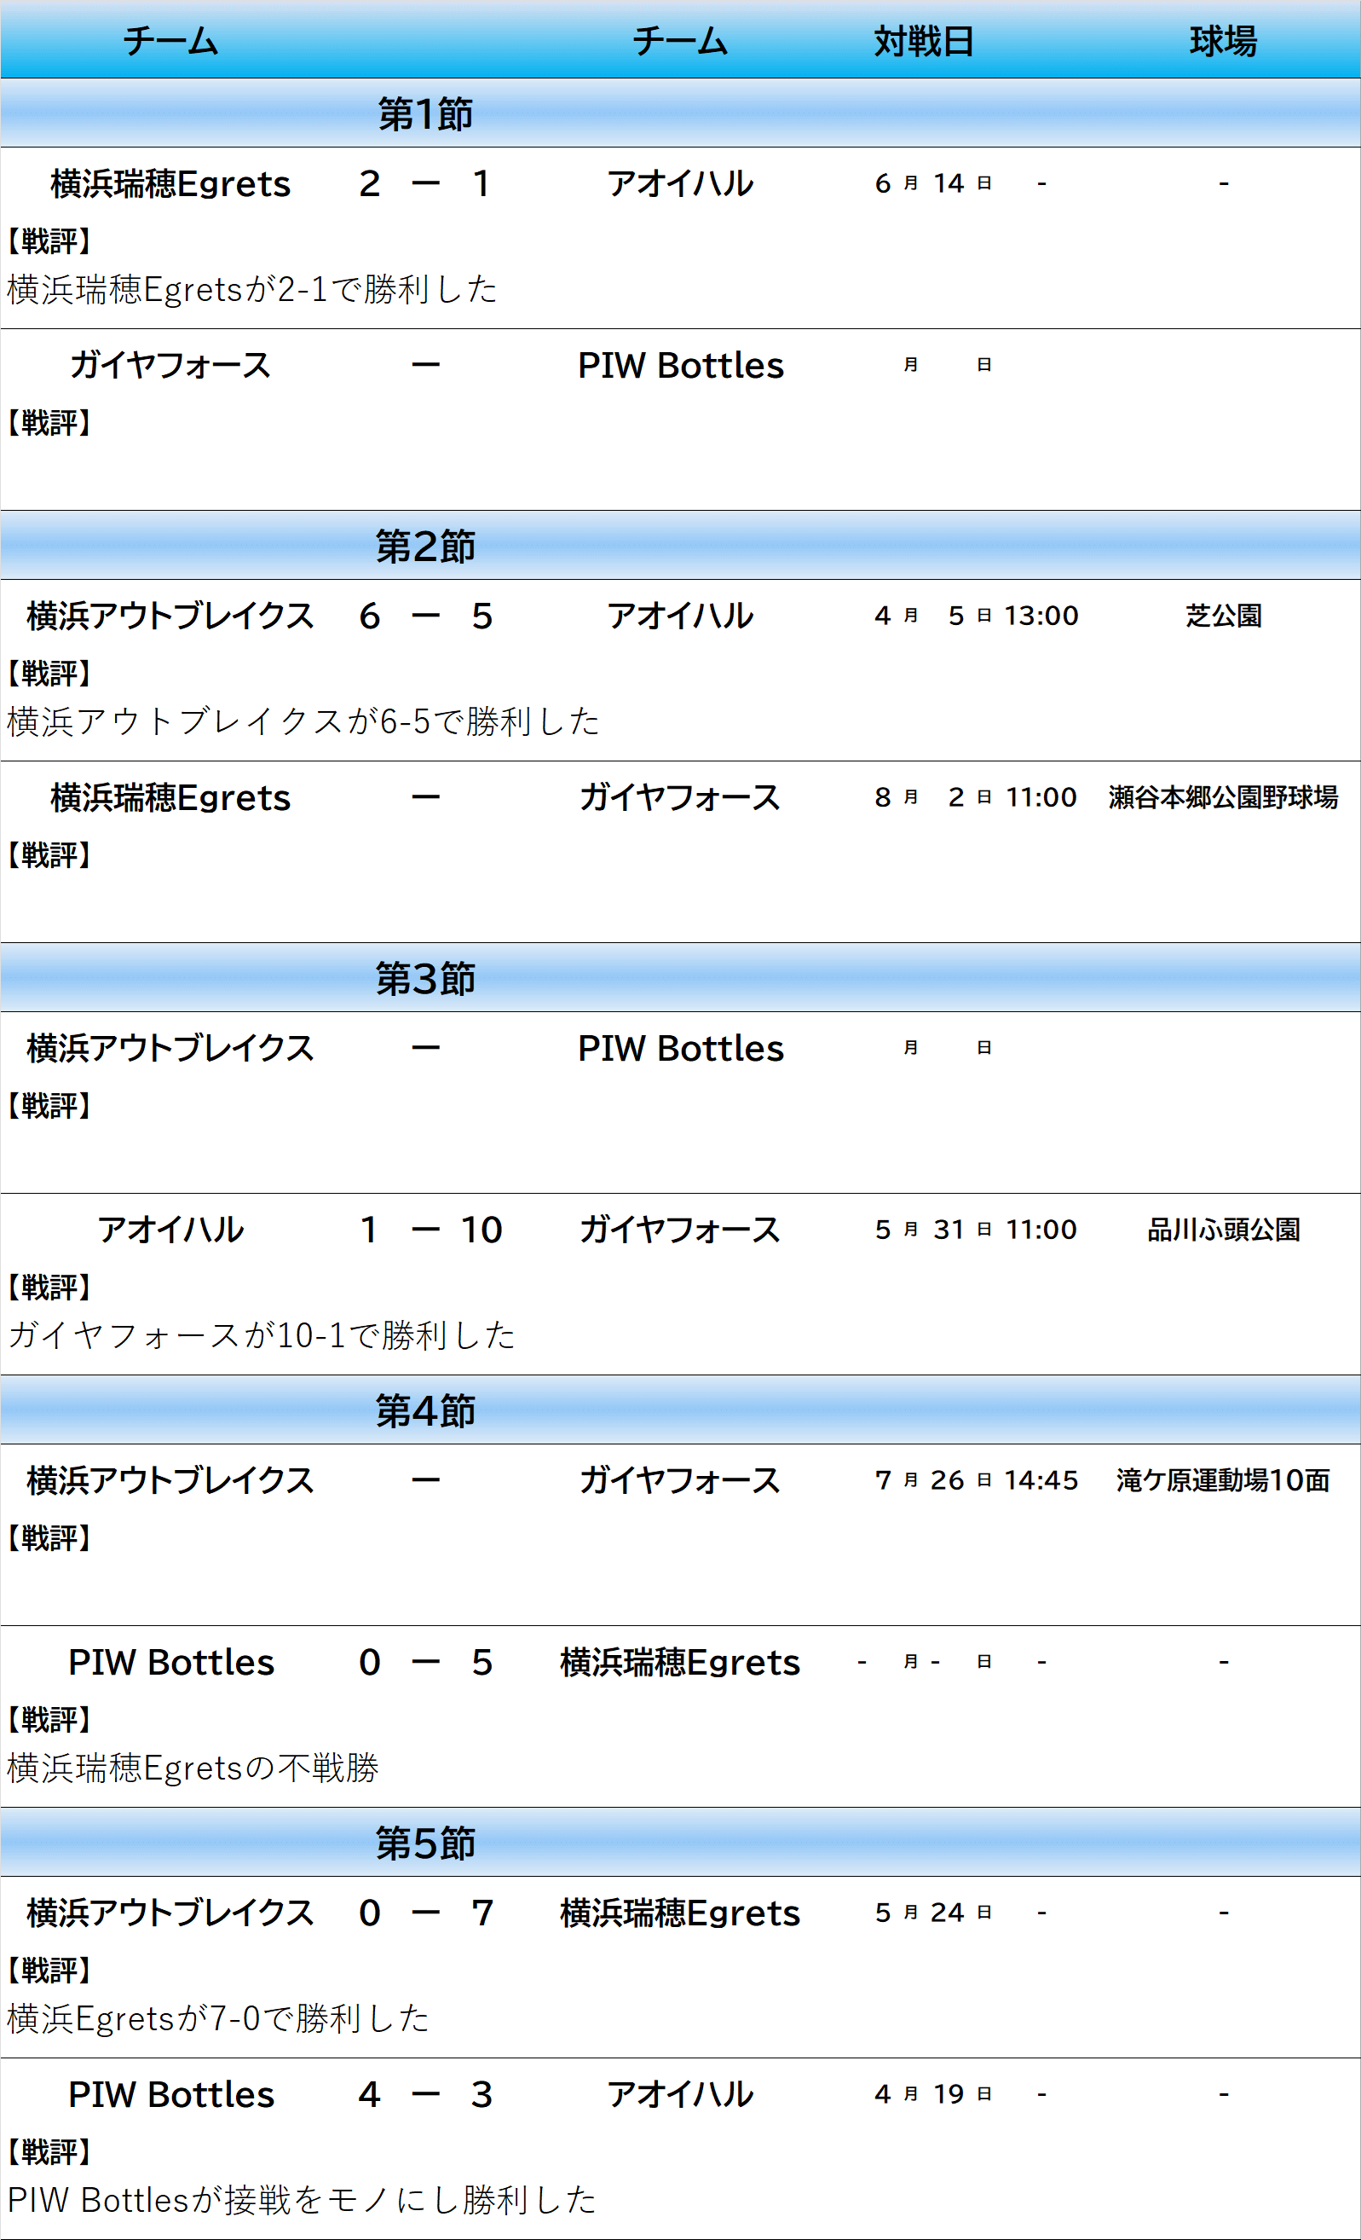
Task: Select score 10 for ガイヤフォース in 第3節
Action: tap(482, 1229)
